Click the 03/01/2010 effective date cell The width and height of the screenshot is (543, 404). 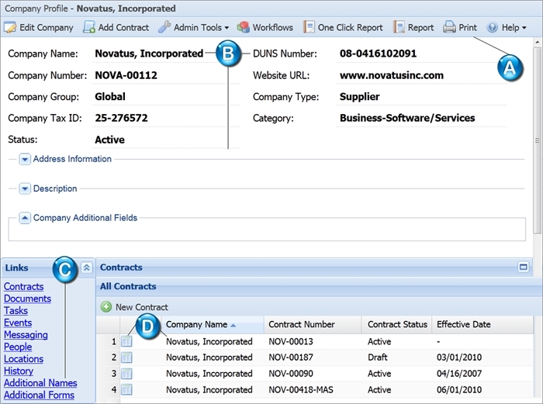pyautogui.click(x=459, y=357)
